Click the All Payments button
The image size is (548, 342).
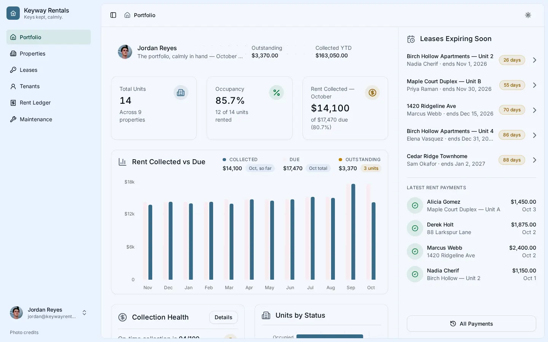tap(471, 324)
